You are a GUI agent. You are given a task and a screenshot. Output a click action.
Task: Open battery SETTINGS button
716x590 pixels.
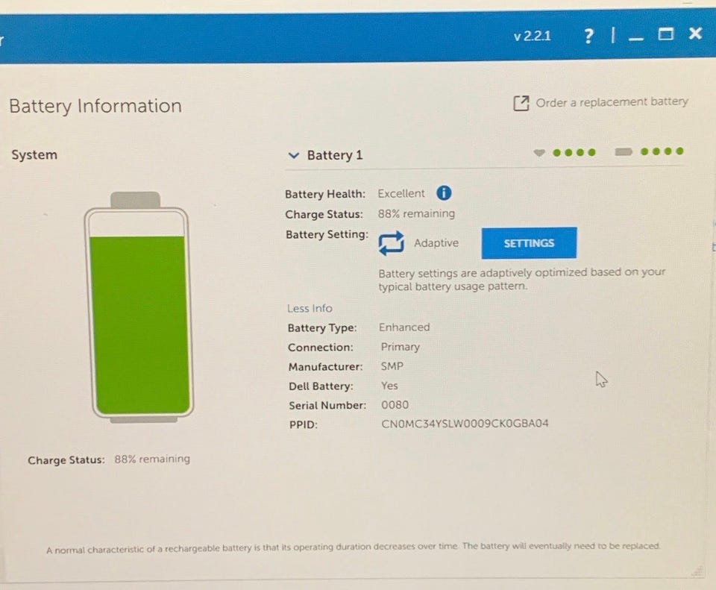(529, 243)
